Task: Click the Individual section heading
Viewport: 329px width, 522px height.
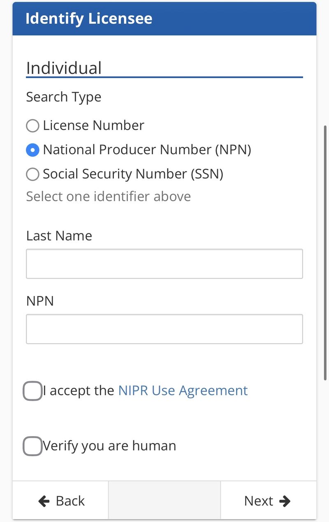Action: coord(64,68)
